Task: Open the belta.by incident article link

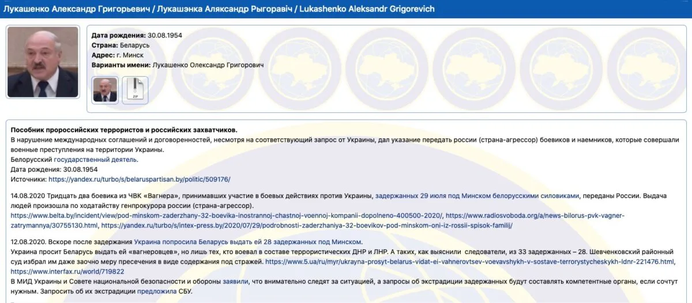Action: (226, 215)
